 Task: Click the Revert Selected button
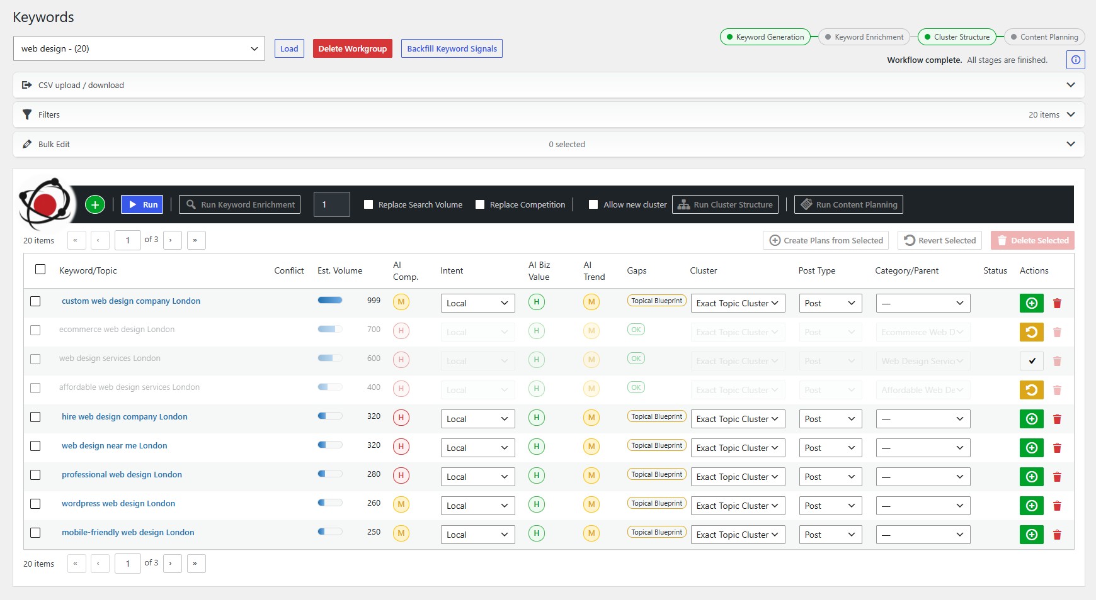click(x=940, y=240)
